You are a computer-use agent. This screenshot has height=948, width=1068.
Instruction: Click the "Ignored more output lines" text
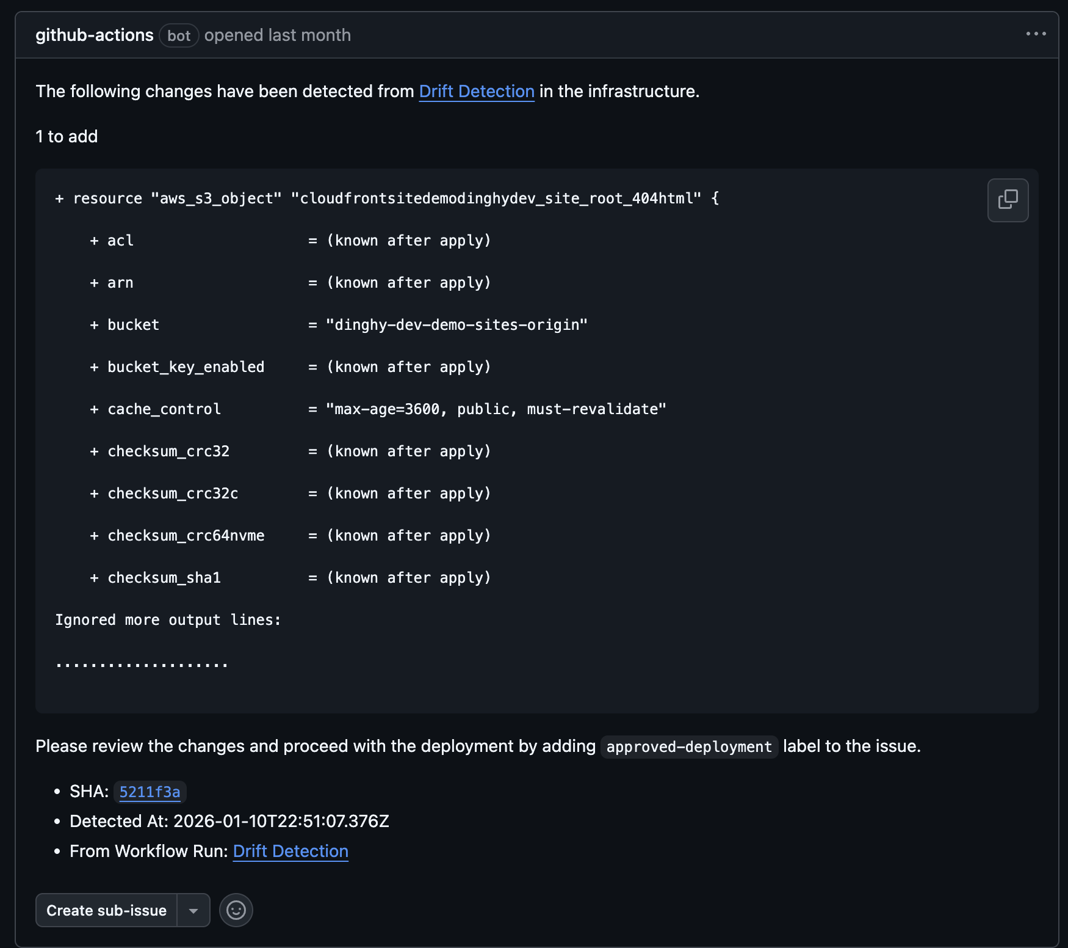coord(168,620)
